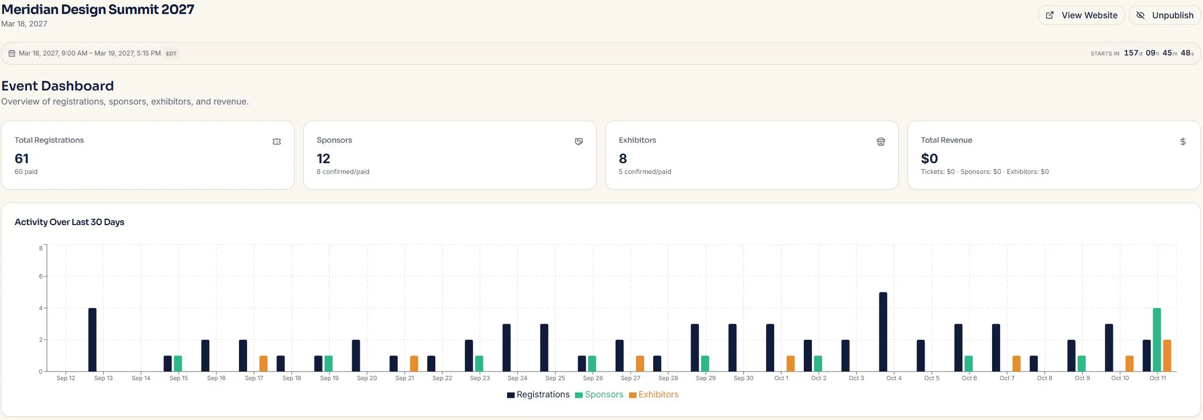Click the "Event Dashboard" heading
The height and width of the screenshot is (420, 1203).
[x=58, y=86]
